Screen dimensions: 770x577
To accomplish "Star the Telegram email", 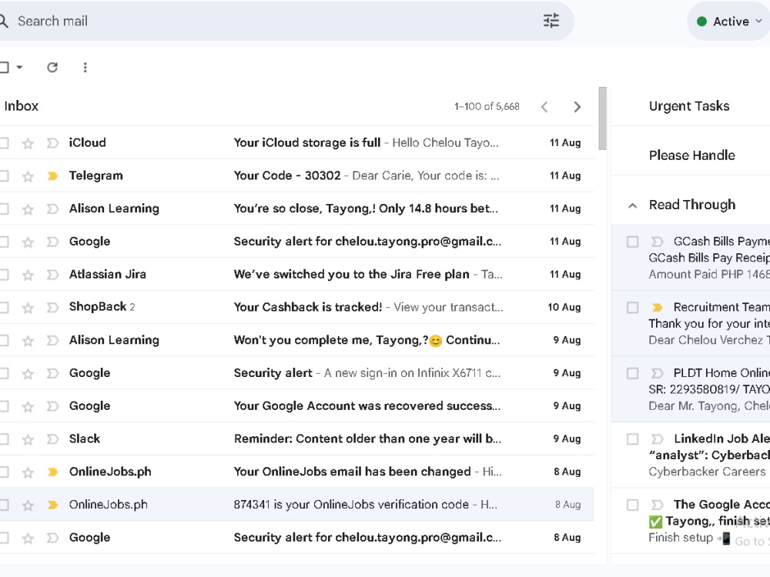I will coord(28,176).
